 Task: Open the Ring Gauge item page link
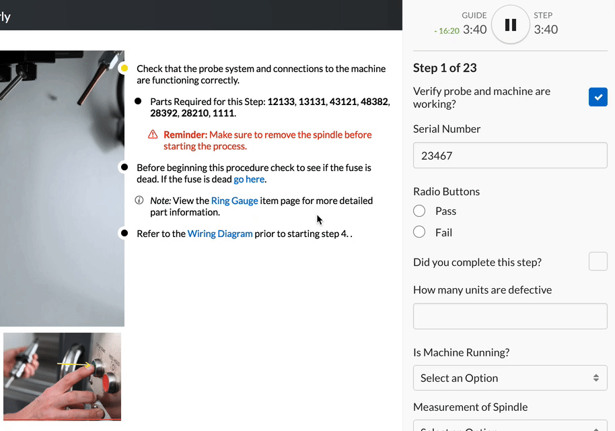click(234, 201)
